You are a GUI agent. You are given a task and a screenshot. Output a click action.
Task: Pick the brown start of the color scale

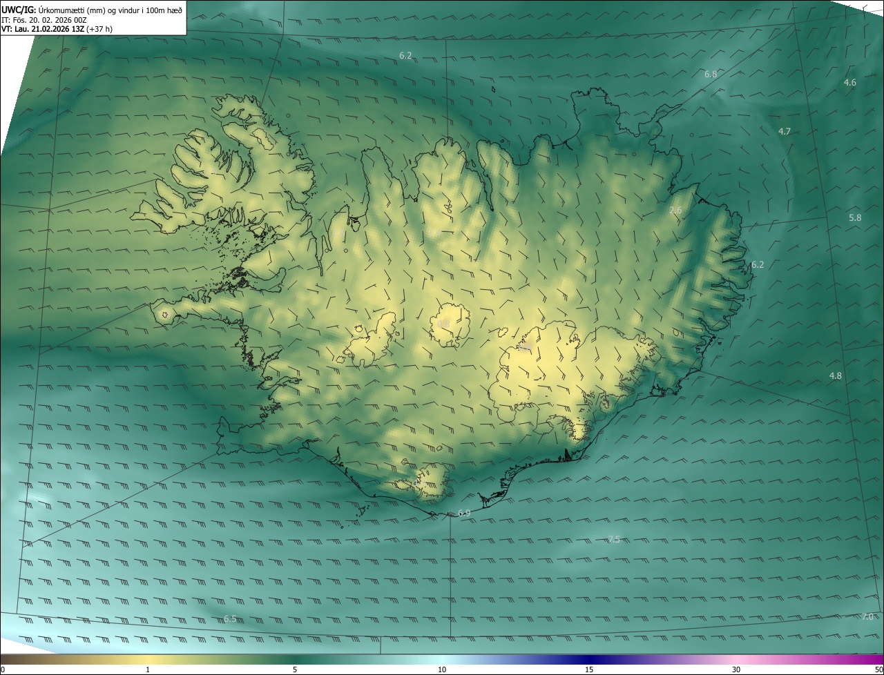(x=10, y=659)
